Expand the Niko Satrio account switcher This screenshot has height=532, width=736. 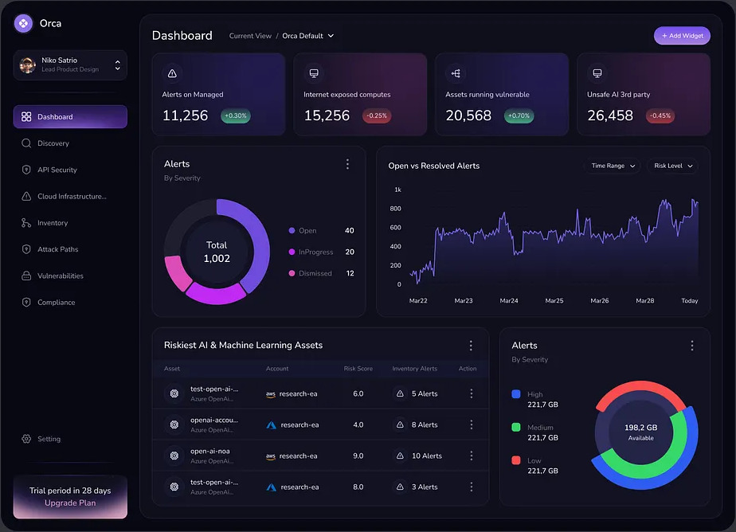pyautogui.click(x=118, y=65)
